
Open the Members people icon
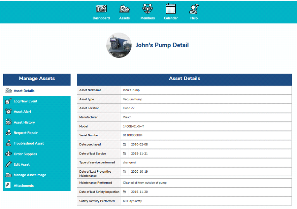pos(148,9)
